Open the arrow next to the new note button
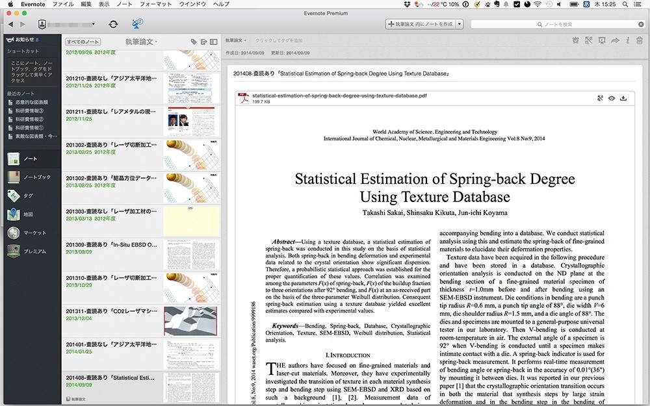650x406 pixels. pos(460,24)
